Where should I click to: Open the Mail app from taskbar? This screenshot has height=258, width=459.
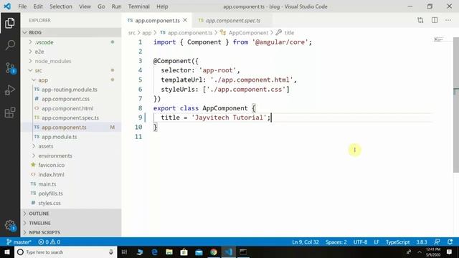pos(199,252)
